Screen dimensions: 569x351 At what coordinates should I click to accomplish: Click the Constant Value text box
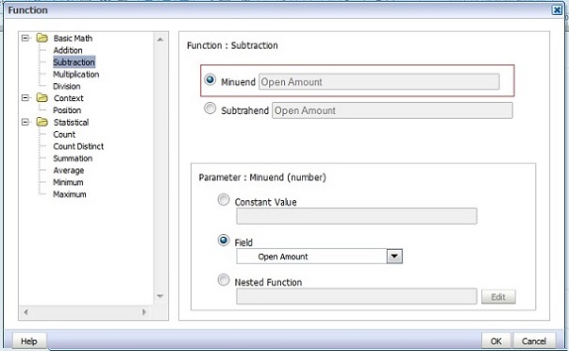(x=357, y=216)
